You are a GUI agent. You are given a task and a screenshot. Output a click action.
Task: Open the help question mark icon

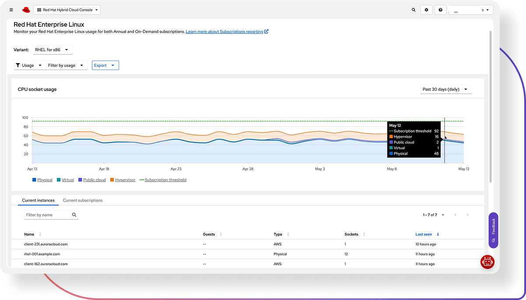[x=440, y=10]
